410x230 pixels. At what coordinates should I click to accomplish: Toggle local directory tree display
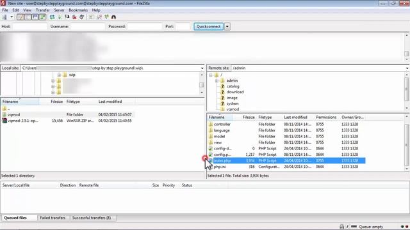tap(28, 17)
